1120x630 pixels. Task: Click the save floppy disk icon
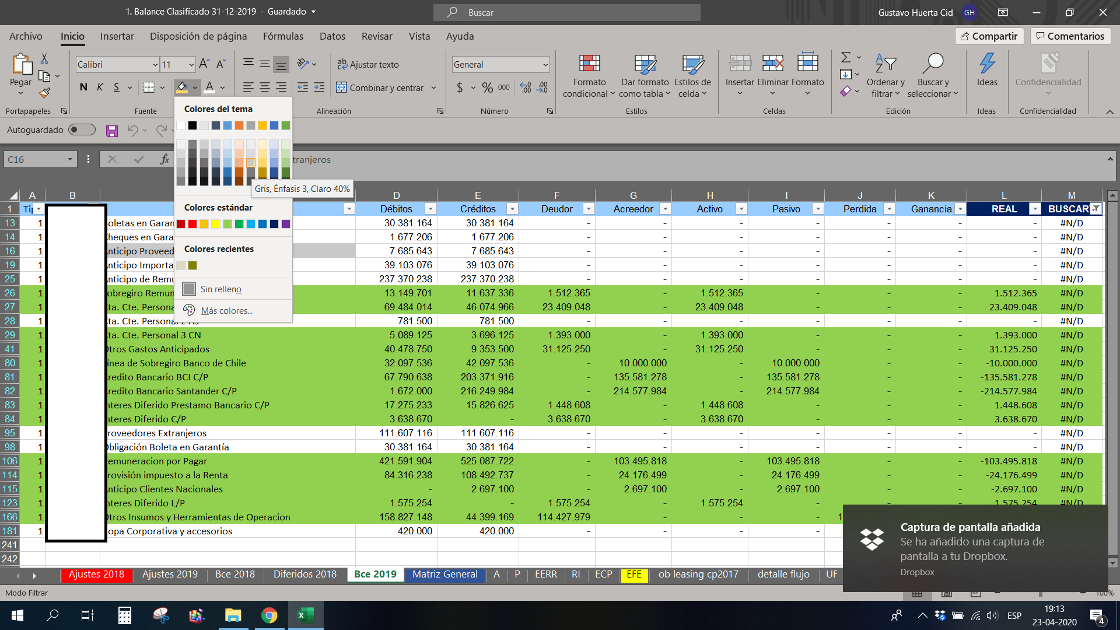tap(112, 131)
